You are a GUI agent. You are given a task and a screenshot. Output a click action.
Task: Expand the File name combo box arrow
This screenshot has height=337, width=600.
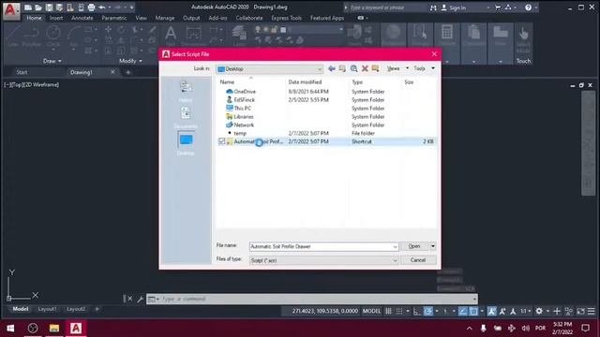point(395,247)
